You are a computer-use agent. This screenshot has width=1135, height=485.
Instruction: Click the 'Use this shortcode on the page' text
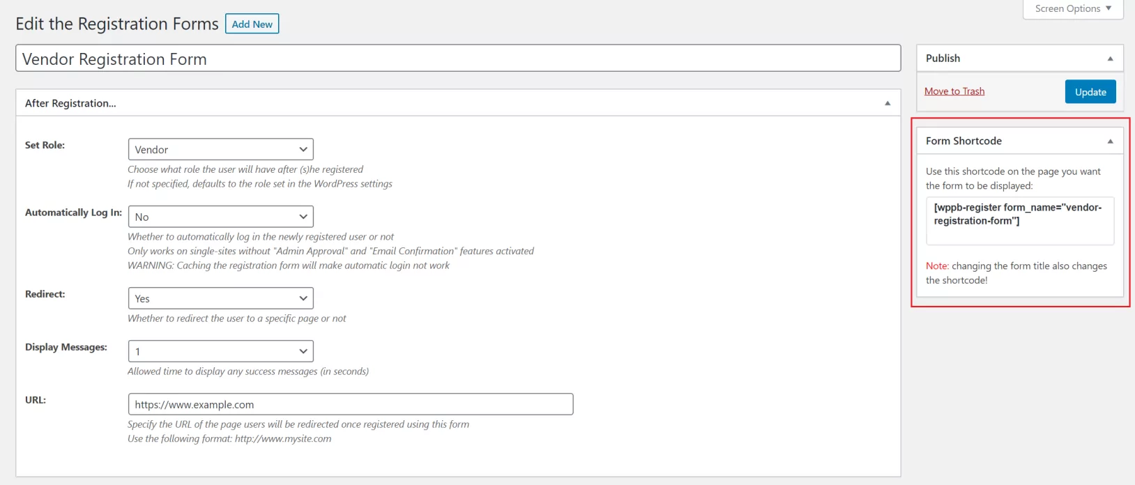[x=1013, y=178]
